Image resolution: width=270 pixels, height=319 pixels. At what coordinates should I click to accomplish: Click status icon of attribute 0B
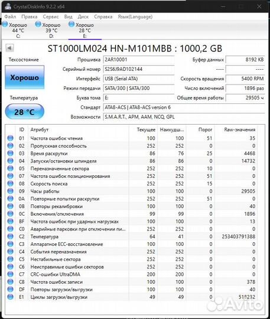pyautogui.click(x=10, y=206)
